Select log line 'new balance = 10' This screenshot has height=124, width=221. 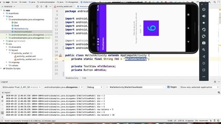click(x=60, y=115)
